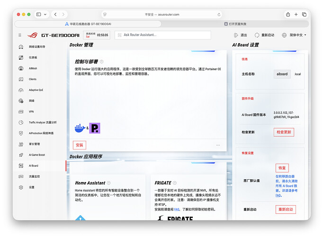
Task: Open AiMesh in the sidebar
Action: click(33, 68)
